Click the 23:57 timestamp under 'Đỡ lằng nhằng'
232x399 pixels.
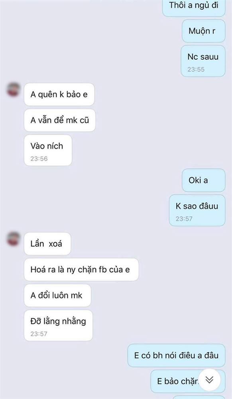tap(39, 334)
